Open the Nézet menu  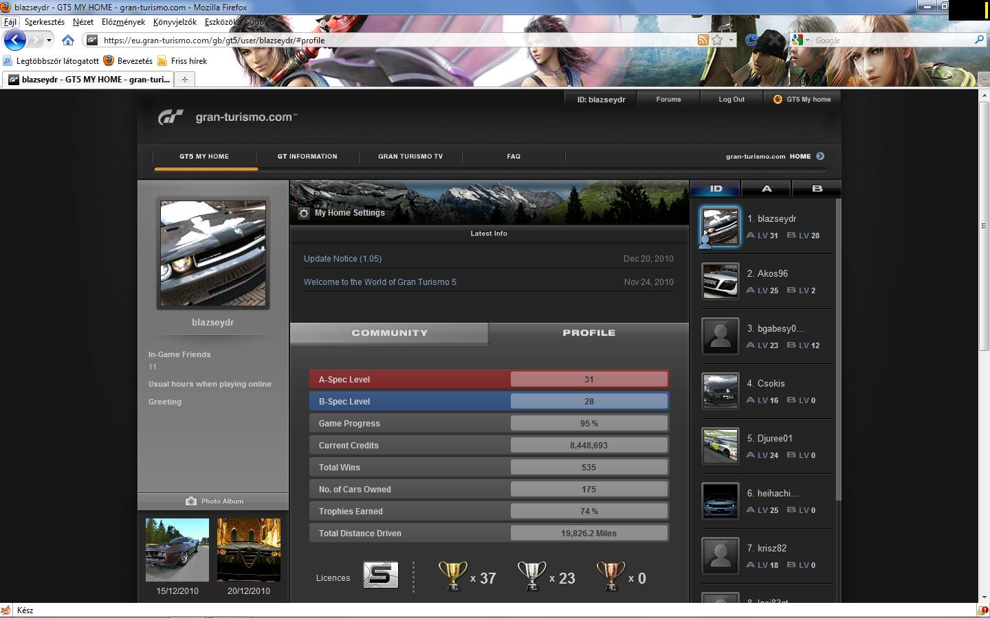(x=83, y=22)
